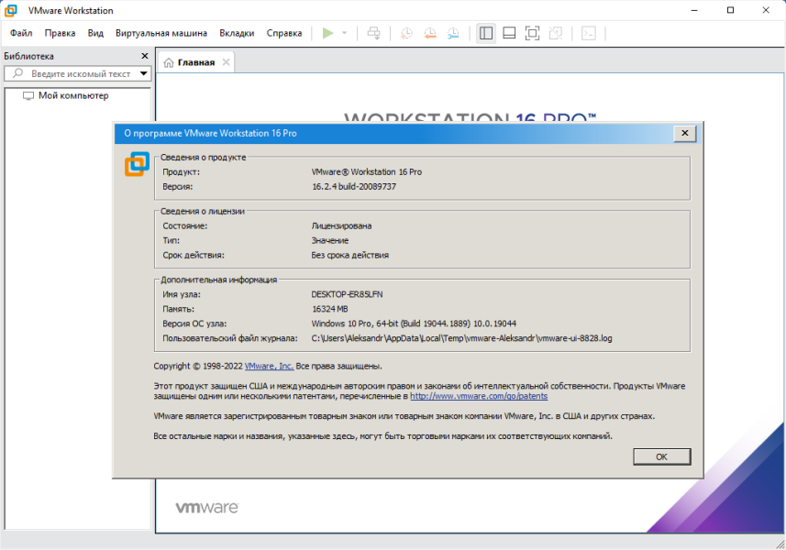Screen dimensions: 786x550
Task: Click the OK button in About dialog
Action: [x=661, y=456]
